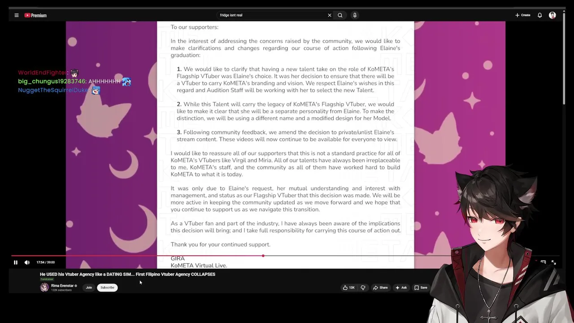The image size is (574, 323).
Task: Click the 132K subscribers count
Action: click(61, 290)
